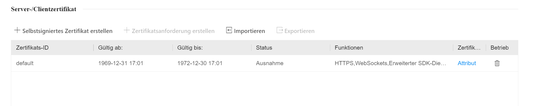The image size is (544, 106).
Task: Click Zertifikatsanforderung erstellen text
Action: click(x=173, y=31)
